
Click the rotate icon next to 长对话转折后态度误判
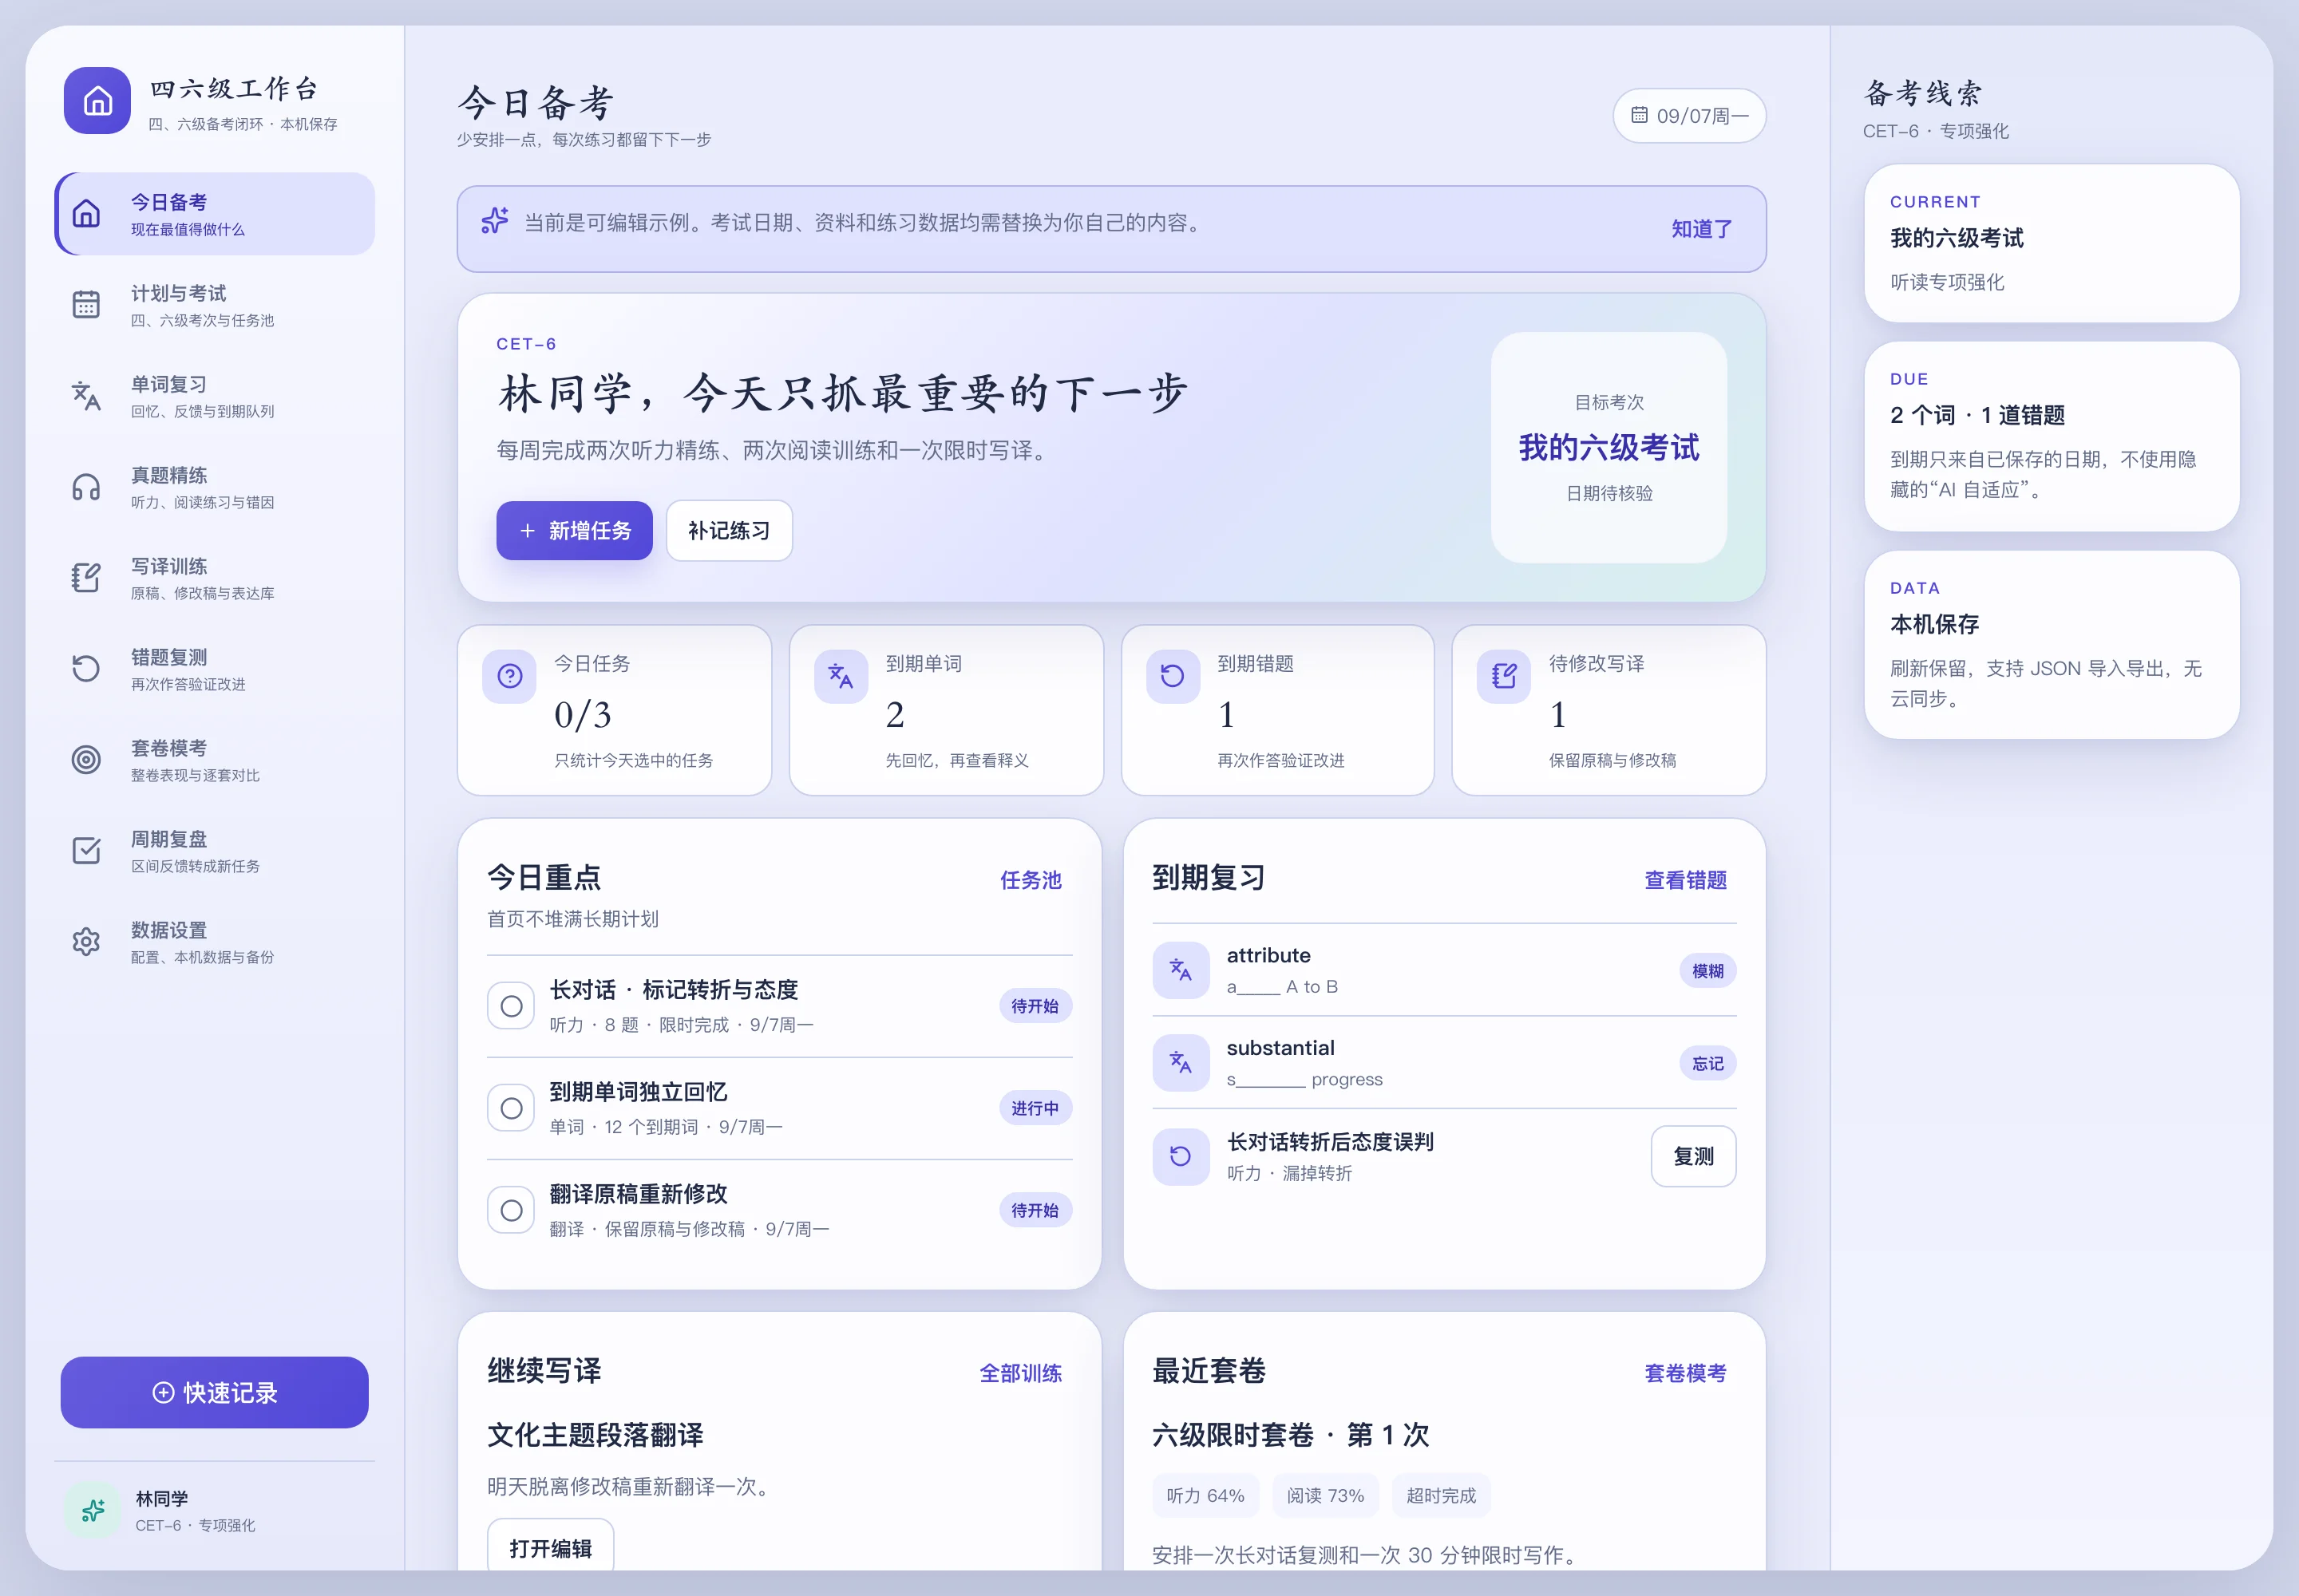pos(1181,1156)
